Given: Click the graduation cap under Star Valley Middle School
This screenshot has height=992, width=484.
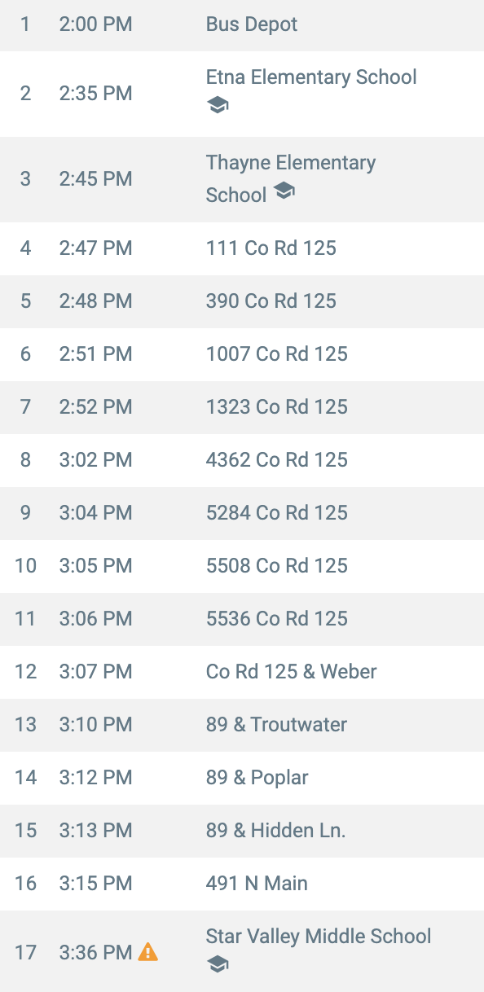Looking at the screenshot, I should (218, 964).
